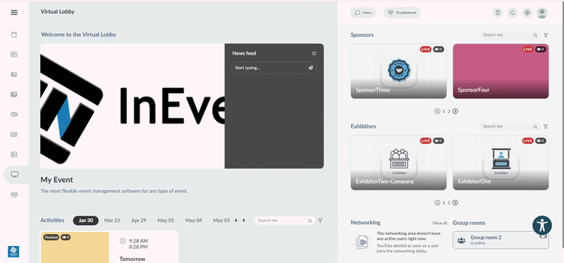Go to next Sponsors page

pyautogui.click(x=455, y=111)
